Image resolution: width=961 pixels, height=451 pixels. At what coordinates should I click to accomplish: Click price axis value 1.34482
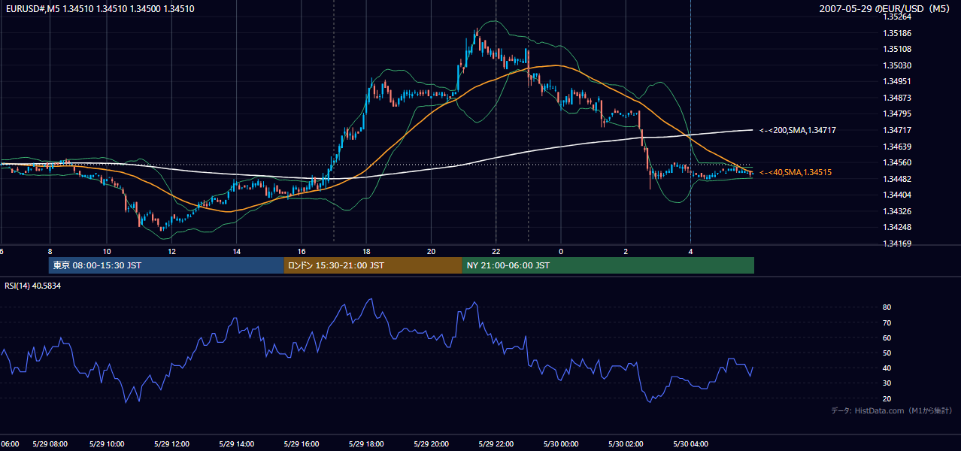[x=896, y=179]
